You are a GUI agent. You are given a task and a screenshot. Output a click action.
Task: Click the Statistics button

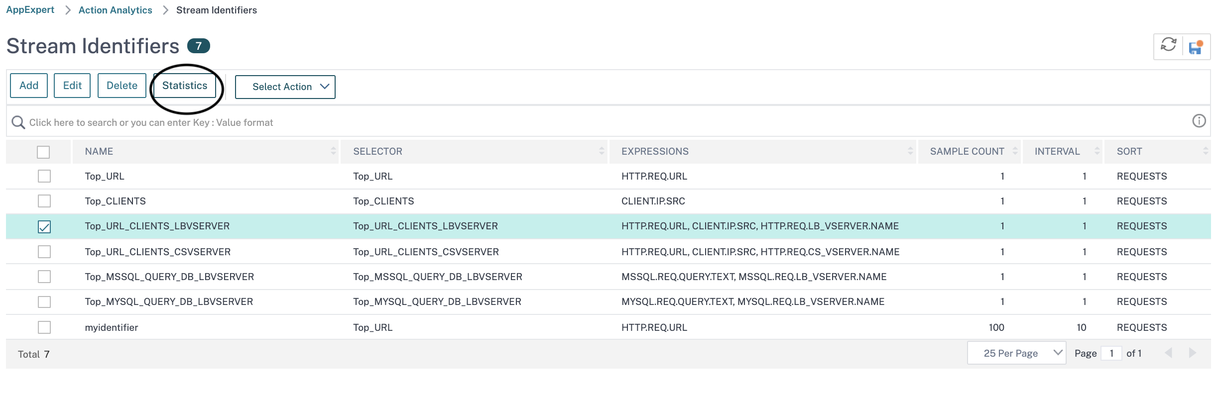(185, 86)
